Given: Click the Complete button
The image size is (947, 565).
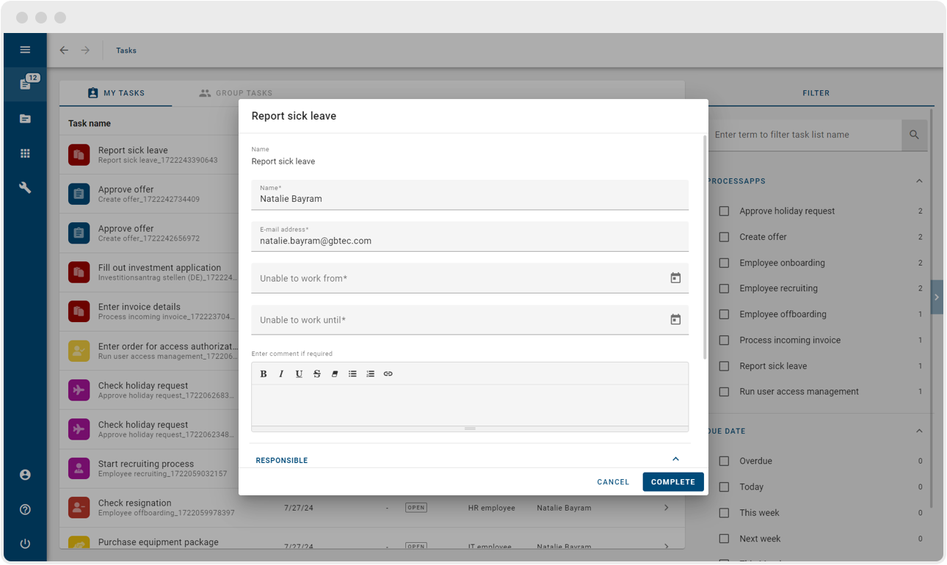Looking at the screenshot, I should [x=673, y=482].
